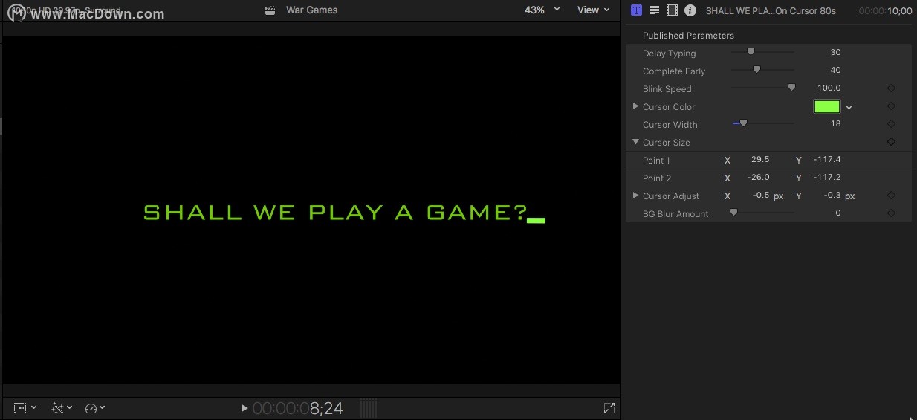Image resolution: width=917 pixels, height=420 pixels.
Task: Add keyframe for BG Blur Amount
Action: [x=892, y=213]
